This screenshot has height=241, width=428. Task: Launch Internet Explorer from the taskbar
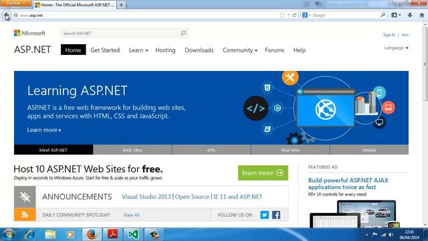(29, 234)
